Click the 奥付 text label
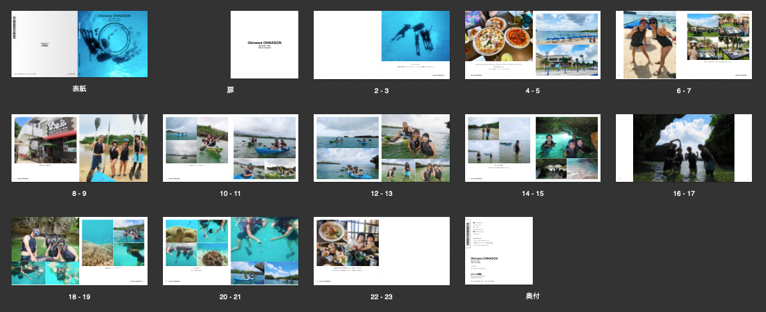766x312 pixels. point(533,296)
